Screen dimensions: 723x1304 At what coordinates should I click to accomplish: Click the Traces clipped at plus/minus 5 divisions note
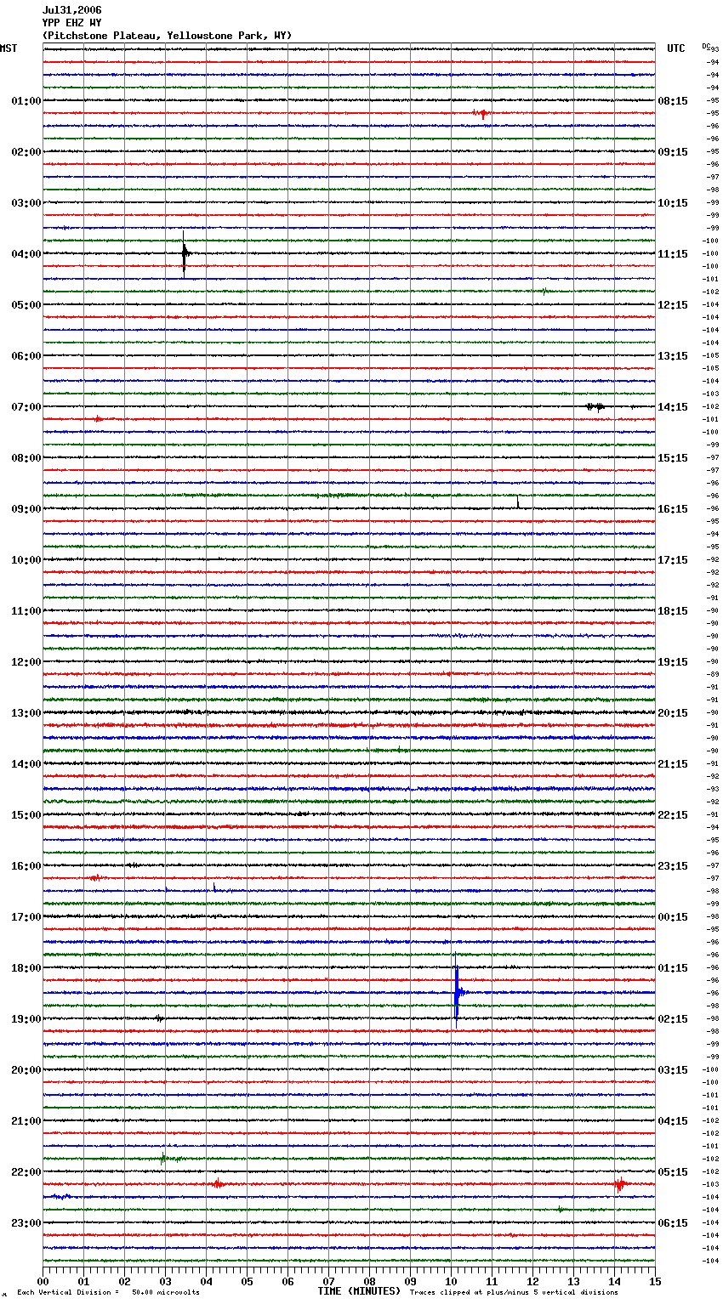point(515,1293)
